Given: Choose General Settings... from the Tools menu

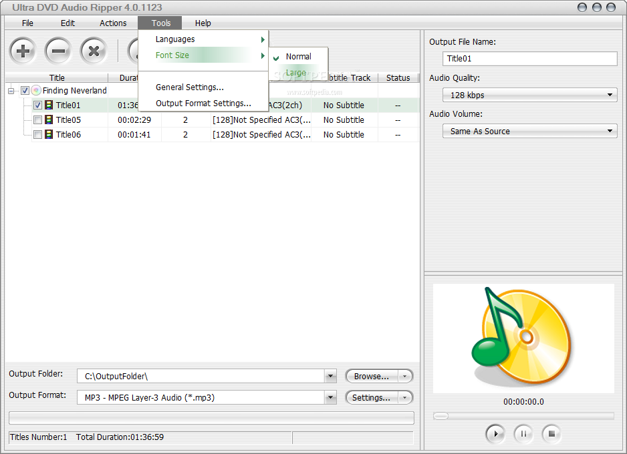Looking at the screenshot, I should coord(203,87).
